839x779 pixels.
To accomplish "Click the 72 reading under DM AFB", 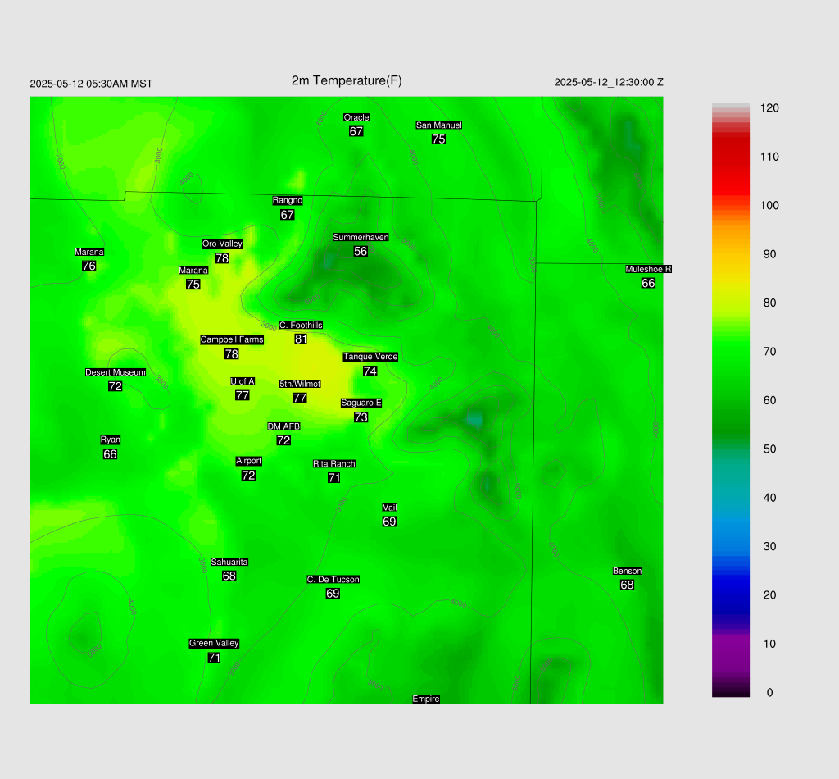I will click(283, 440).
